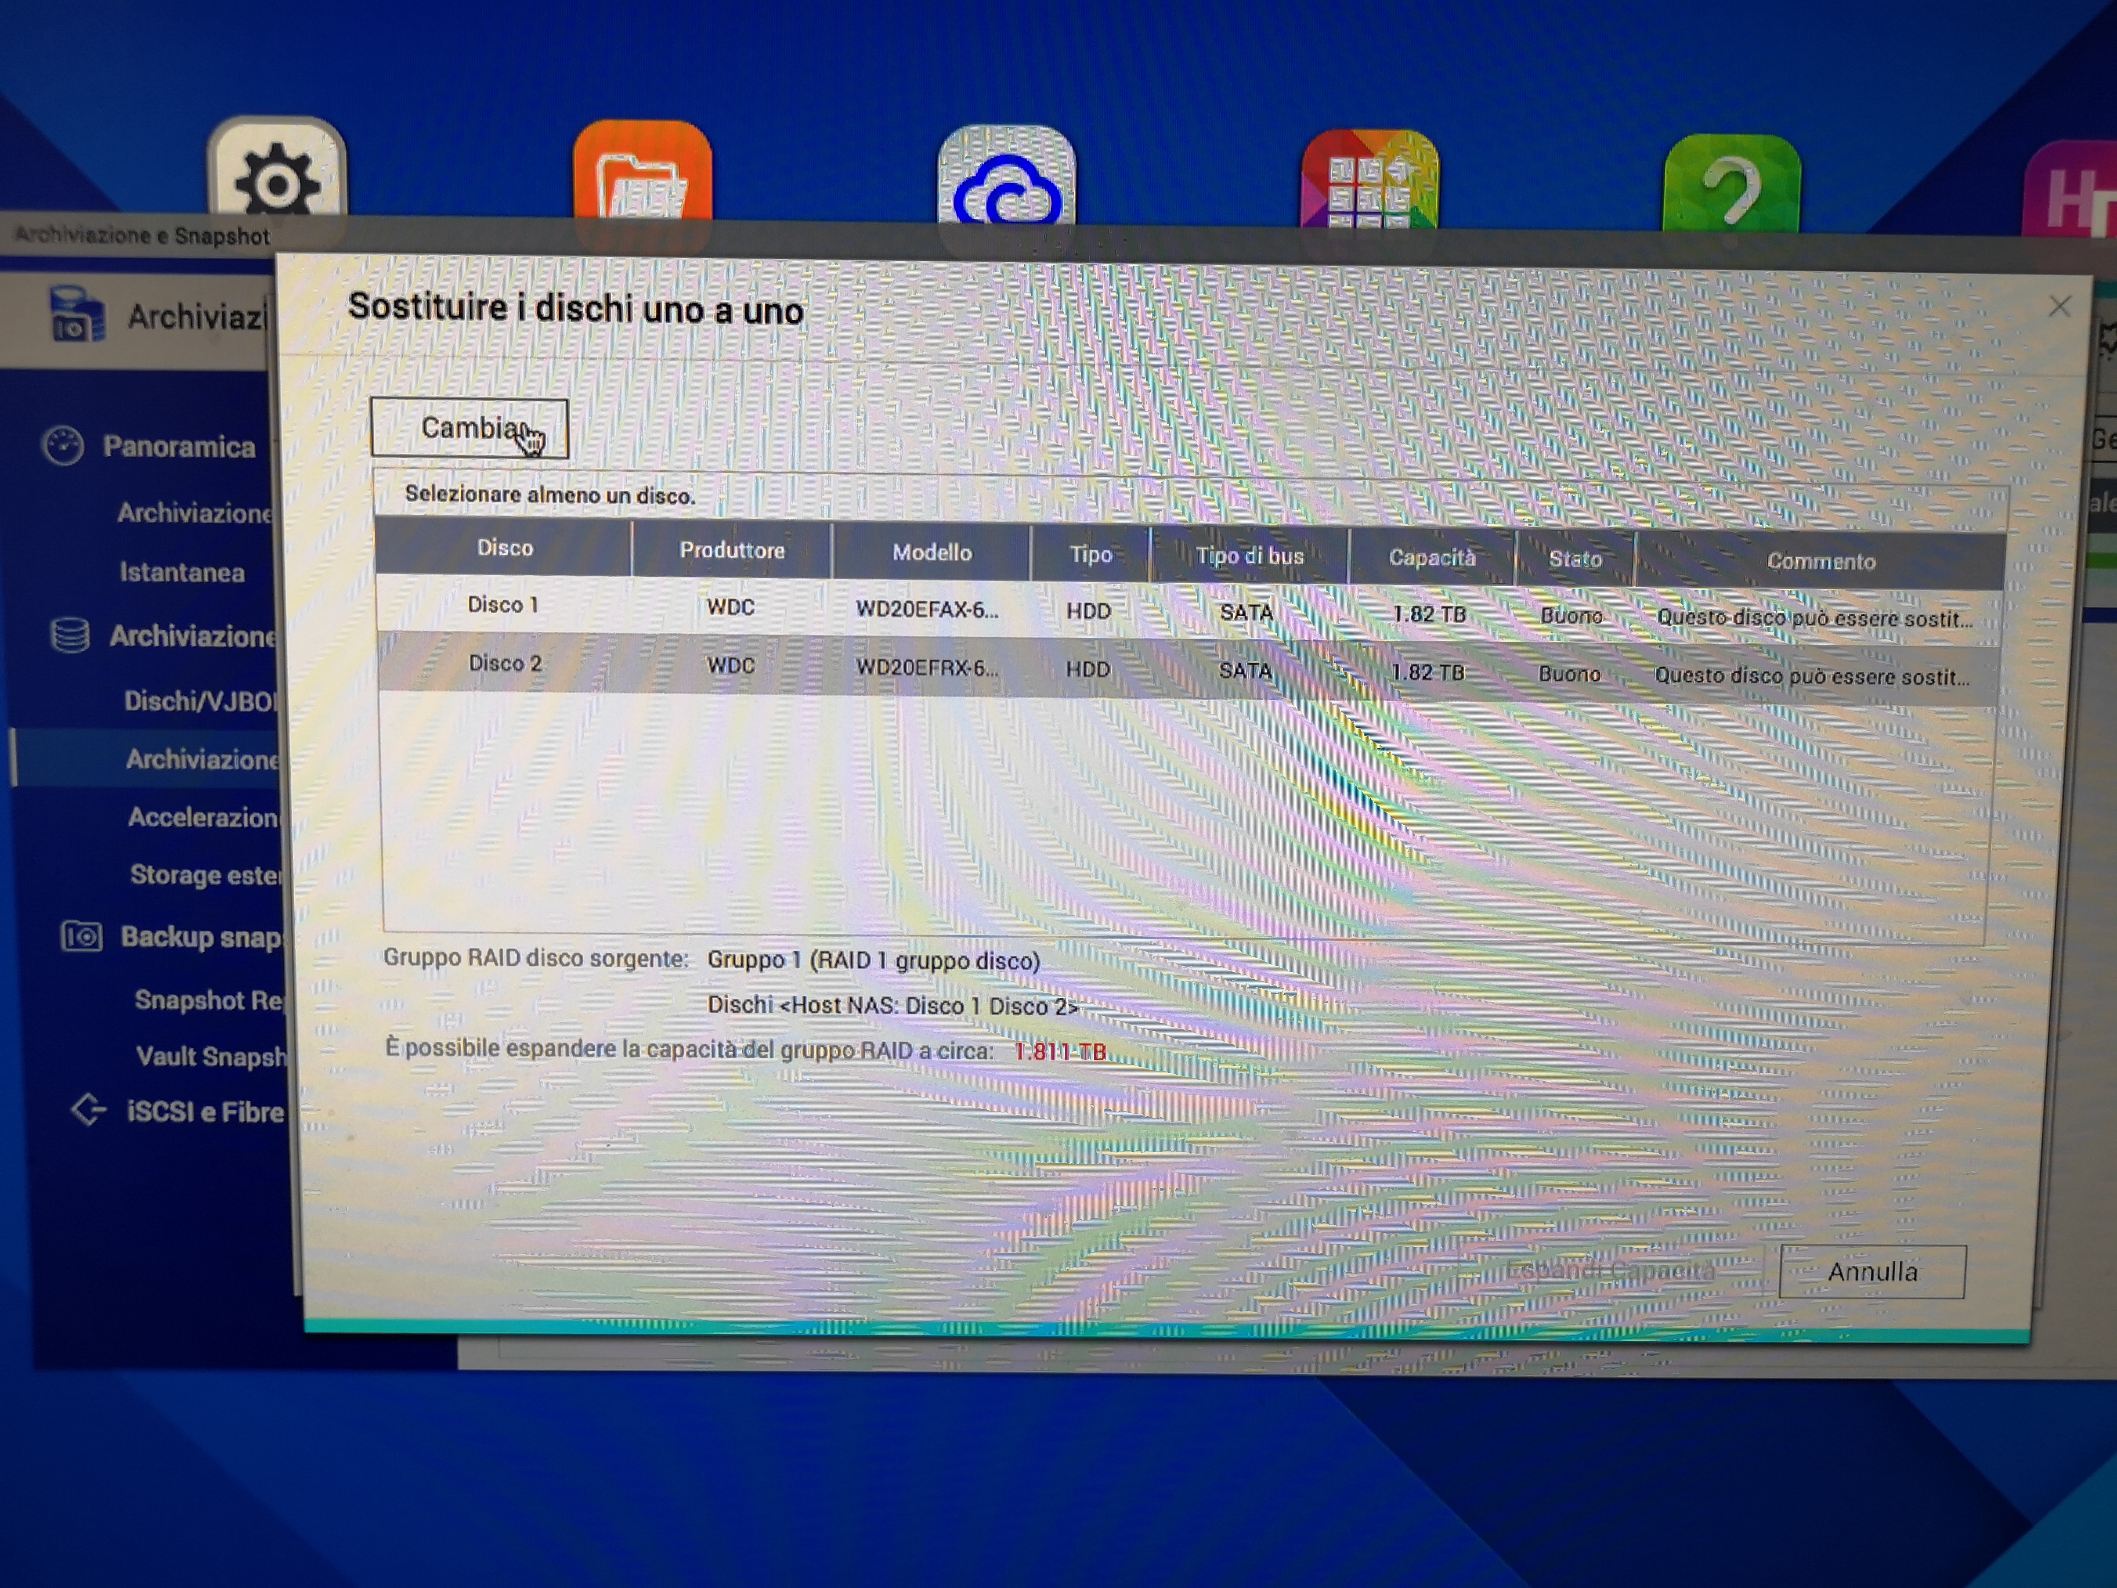
Task: Open the Control Panel gear desktop icon
Action: (x=277, y=177)
